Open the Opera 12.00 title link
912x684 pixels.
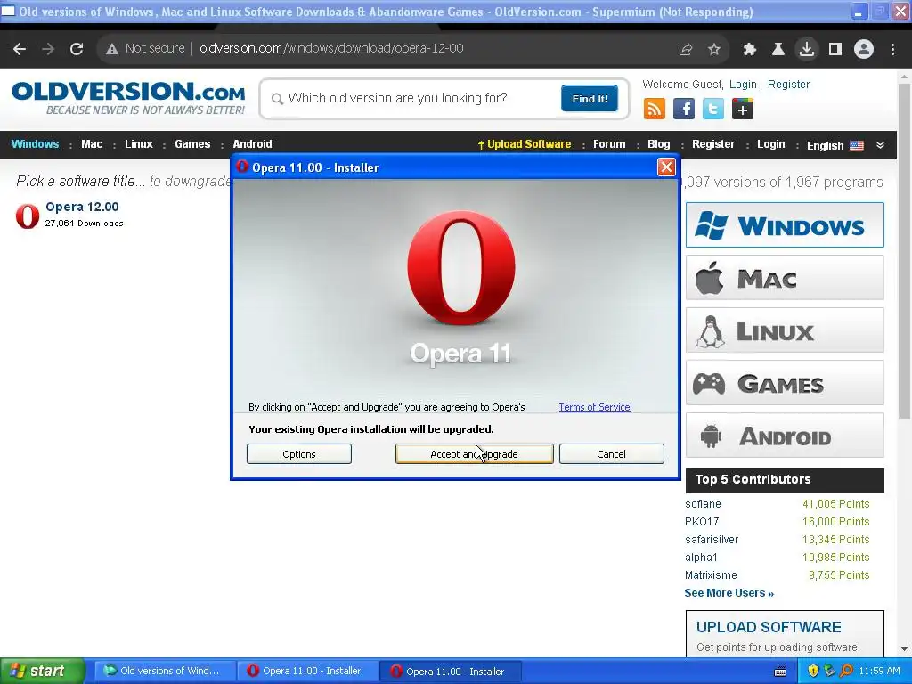82,207
